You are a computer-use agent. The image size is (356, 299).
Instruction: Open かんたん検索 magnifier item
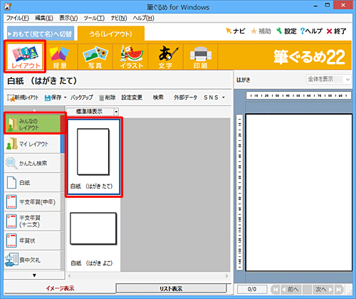[x=32, y=163]
